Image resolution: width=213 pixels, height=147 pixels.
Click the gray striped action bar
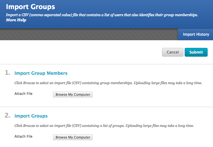[x=89, y=34]
